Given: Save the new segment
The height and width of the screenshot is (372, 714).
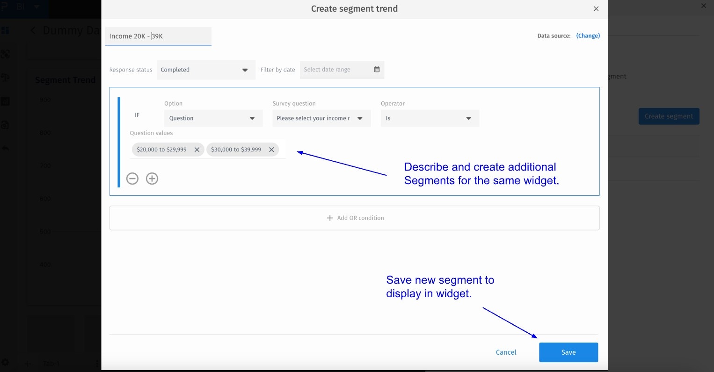Looking at the screenshot, I should coord(568,352).
